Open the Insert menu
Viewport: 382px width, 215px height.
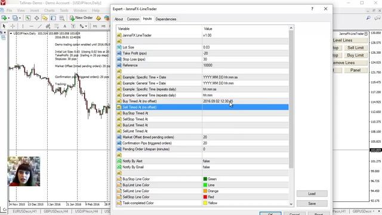35,11
